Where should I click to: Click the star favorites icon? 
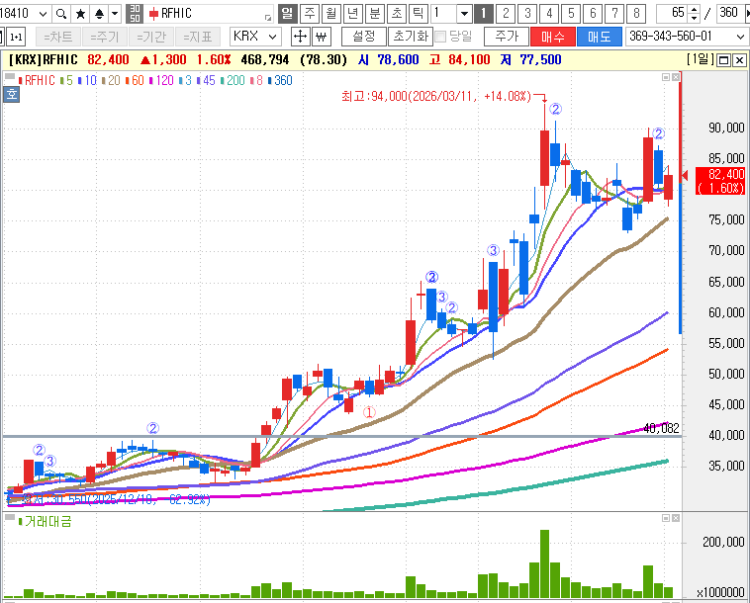(81, 14)
